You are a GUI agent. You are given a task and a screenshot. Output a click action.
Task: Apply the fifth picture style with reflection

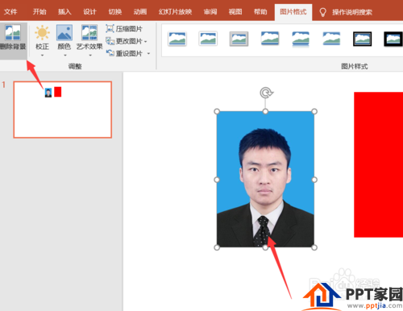pos(301,39)
